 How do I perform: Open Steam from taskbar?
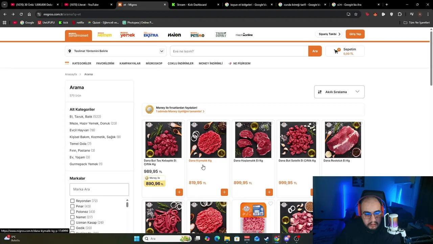point(267,239)
